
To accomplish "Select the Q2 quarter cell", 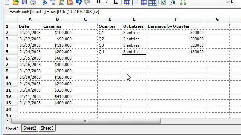I will coord(110,39).
